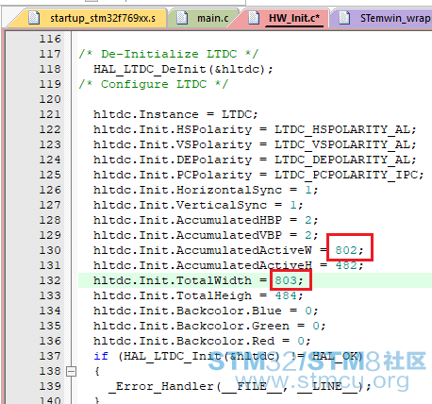Click line number 130 in the gutter
Viewport: 432px width, 404px height.
(x=50, y=250)
